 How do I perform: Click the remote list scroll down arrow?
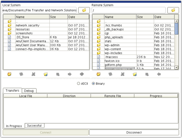click(x=177, y=67)
